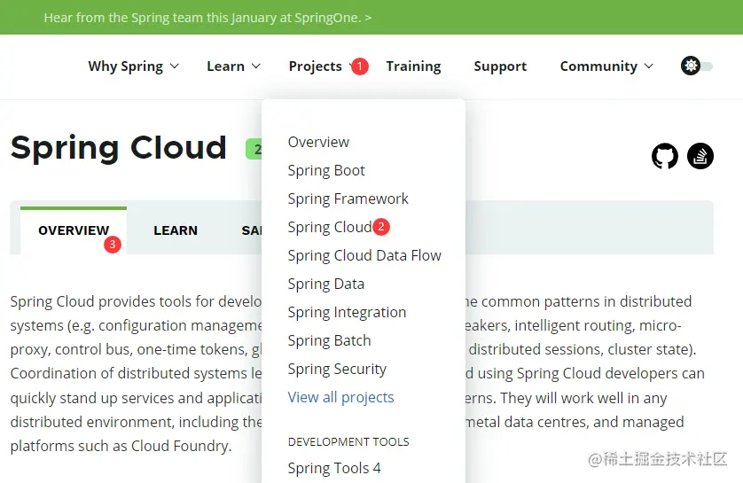Click the SpringOne announcement banner link
This screenshot has width=743, height=483.
[x=207, y=18]
